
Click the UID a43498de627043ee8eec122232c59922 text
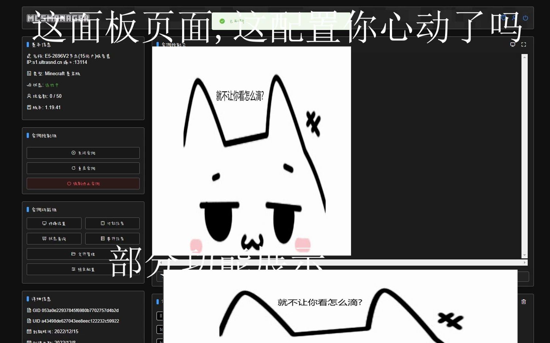[x=76, y=321]
